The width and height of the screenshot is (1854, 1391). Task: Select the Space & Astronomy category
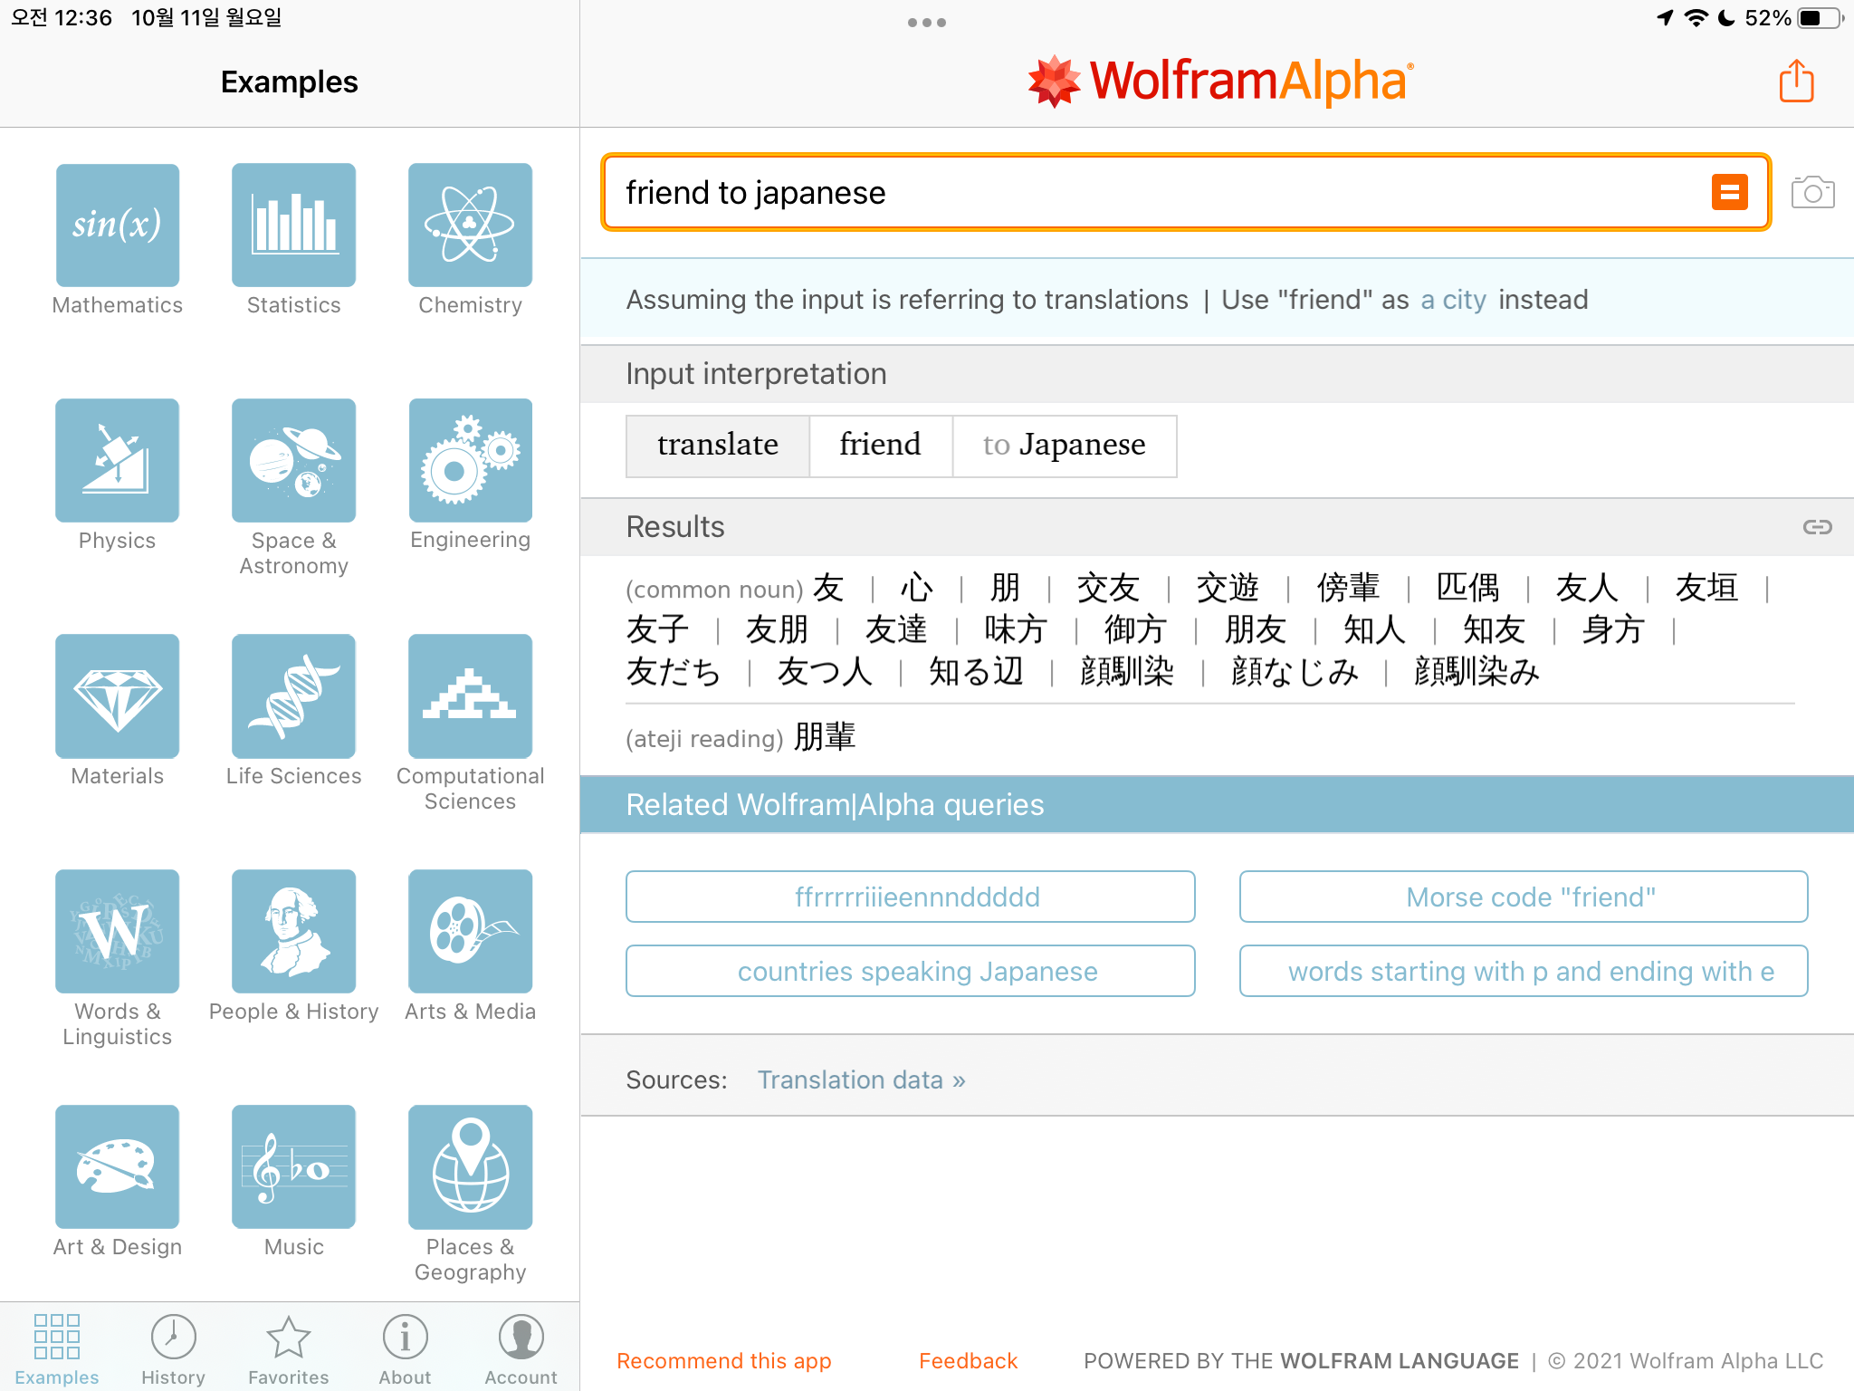point(293,461)
